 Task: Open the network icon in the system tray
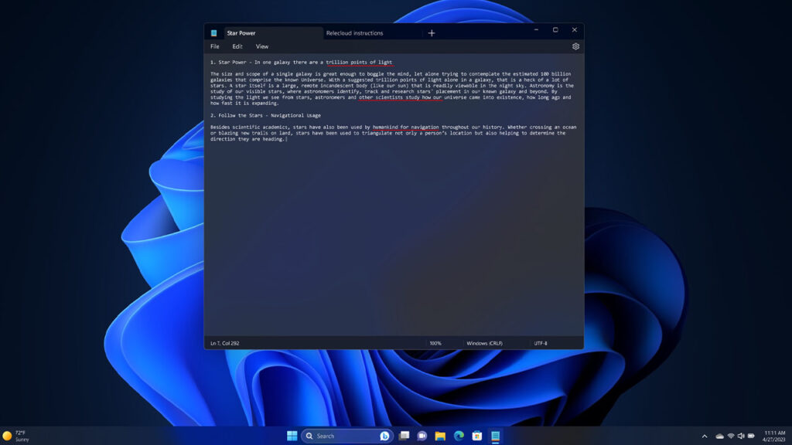[x=731, y=435]
